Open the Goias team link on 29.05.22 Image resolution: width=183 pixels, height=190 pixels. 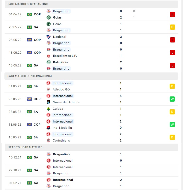pyautogui.click(x=57, y=24)
